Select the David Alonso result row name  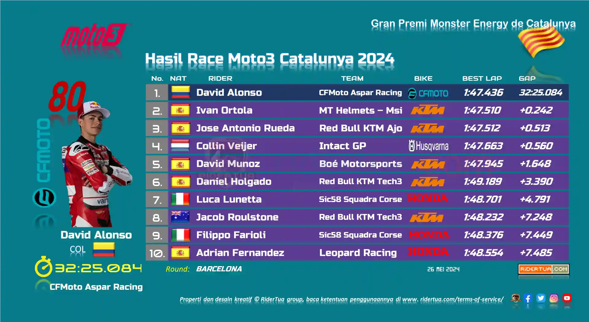229,92
